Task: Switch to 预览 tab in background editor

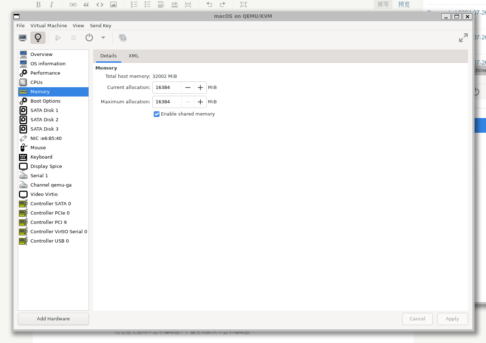Action: tap(404, 4)
